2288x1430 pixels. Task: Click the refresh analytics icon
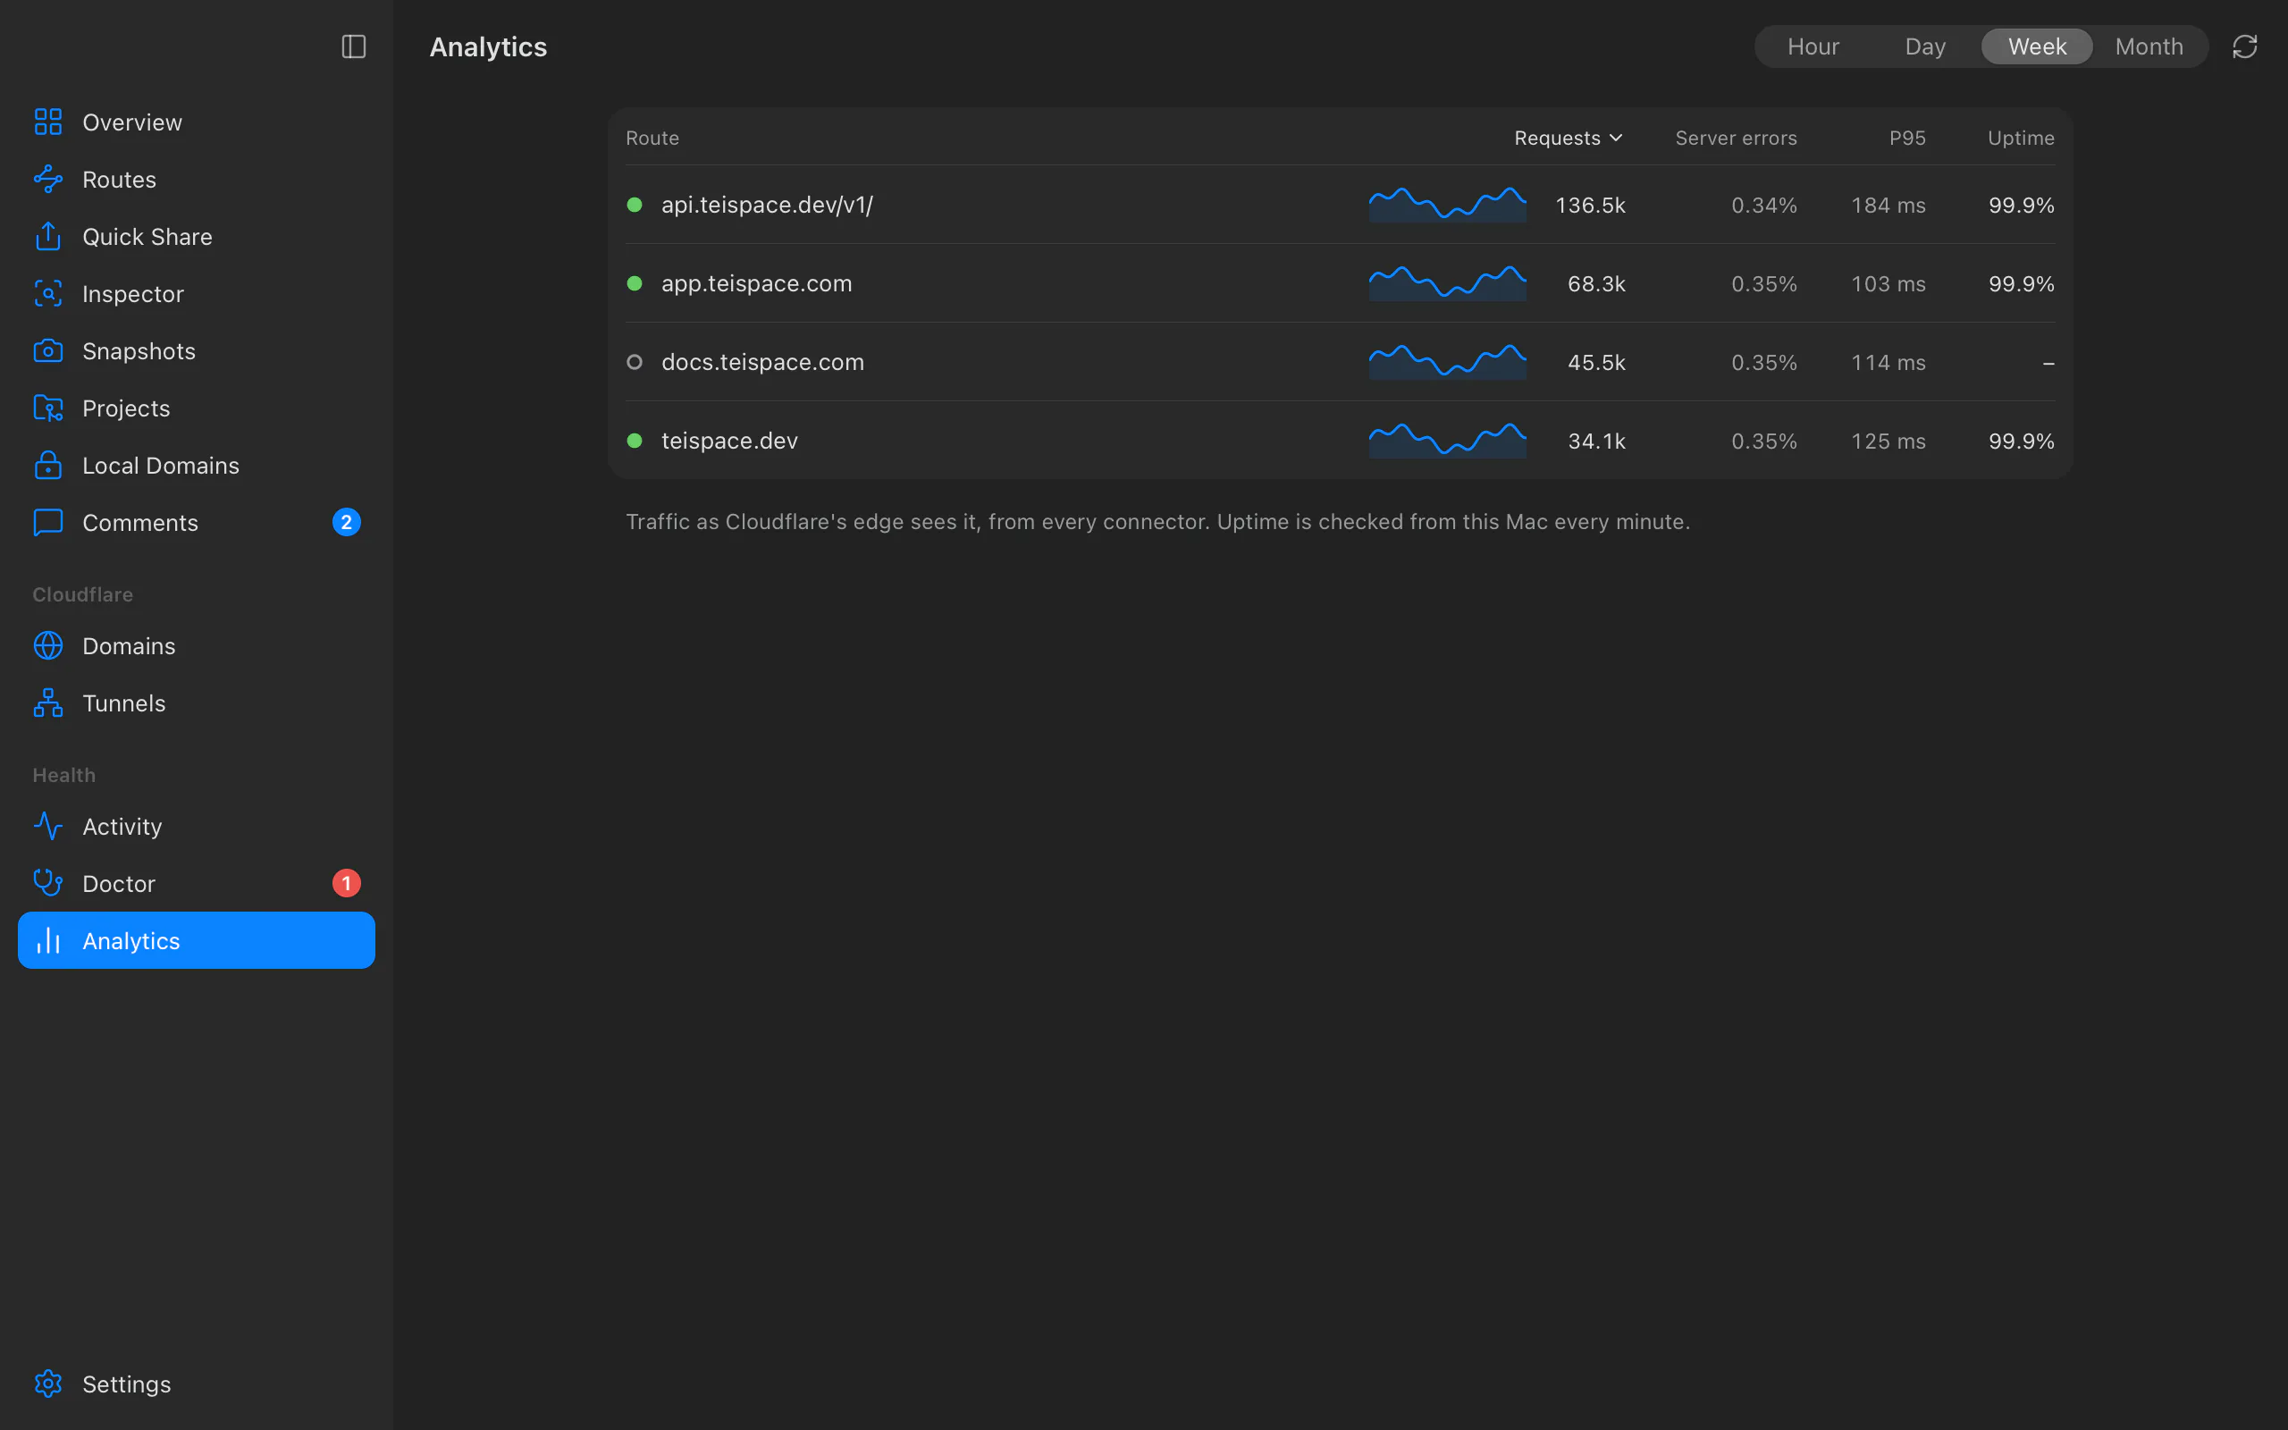[x=2244, y=46]
